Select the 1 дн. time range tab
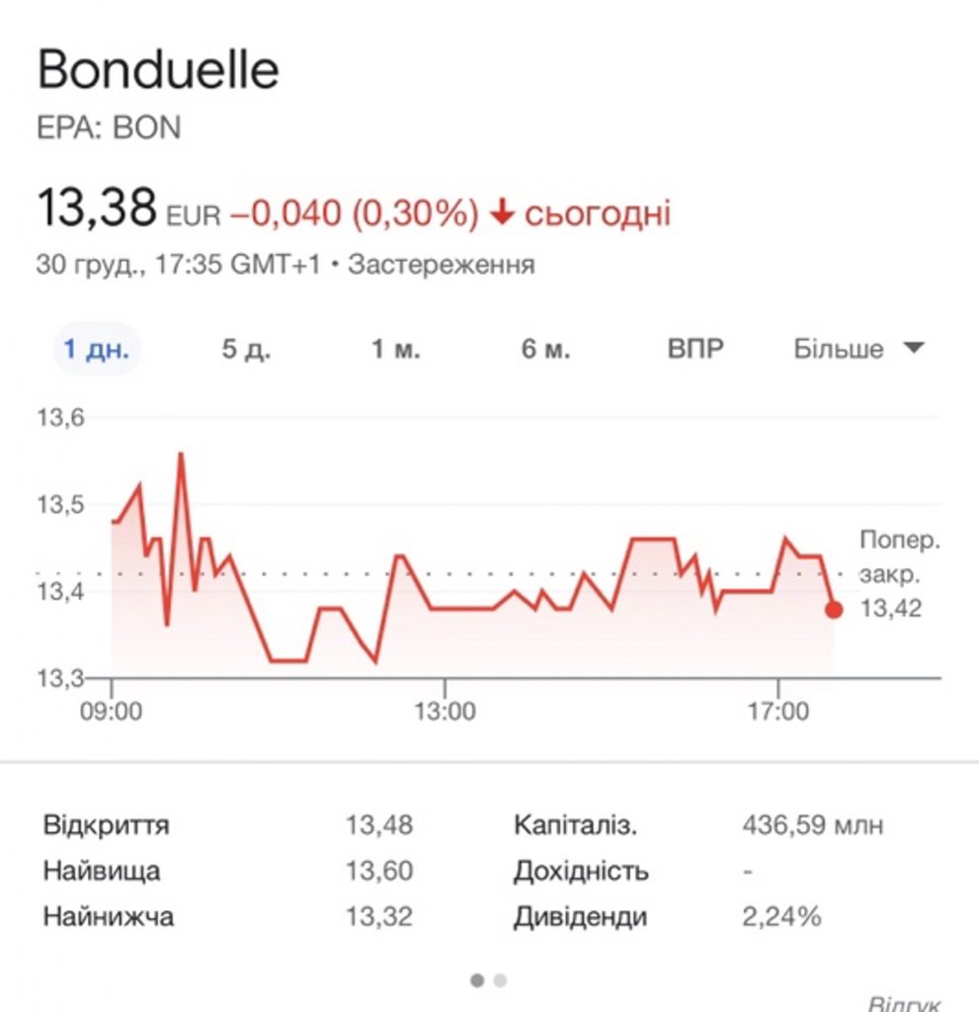 [97, 349]
